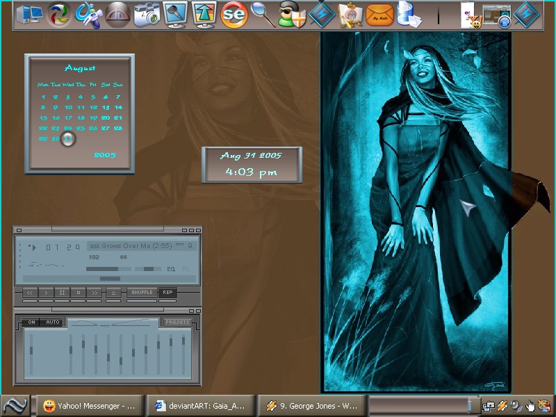Open the My Computer dock icon

coord(29,15)
